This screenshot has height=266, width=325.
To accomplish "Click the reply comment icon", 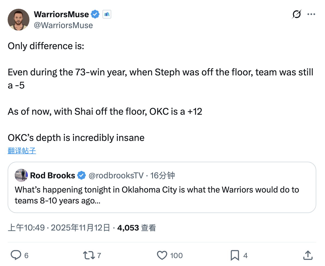I will [x=16, y=255].
